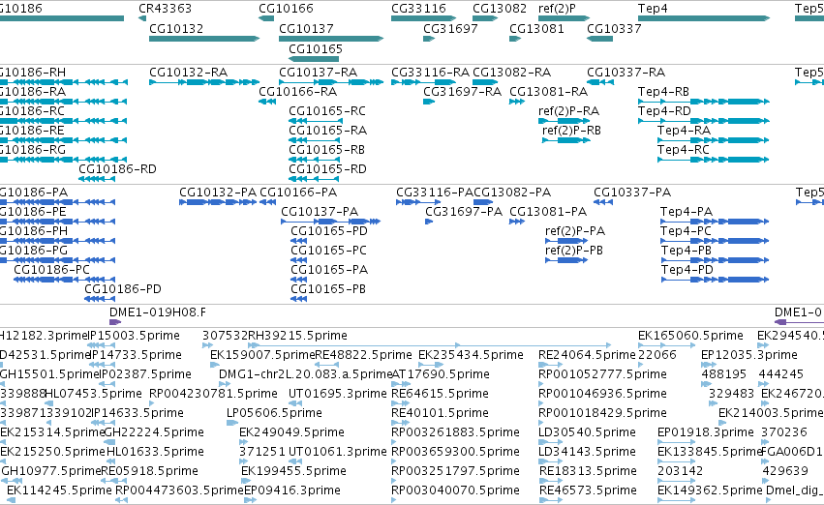This screenshot has height=505, width=824.
Task: Click EST EK235434.5prime
Action: point(431,365)
